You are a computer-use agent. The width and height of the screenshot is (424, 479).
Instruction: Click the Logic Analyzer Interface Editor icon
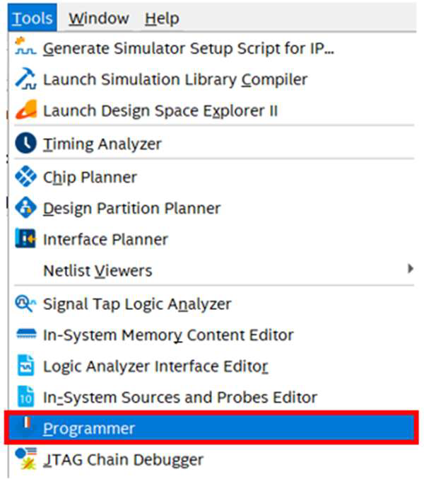(25, 367)
